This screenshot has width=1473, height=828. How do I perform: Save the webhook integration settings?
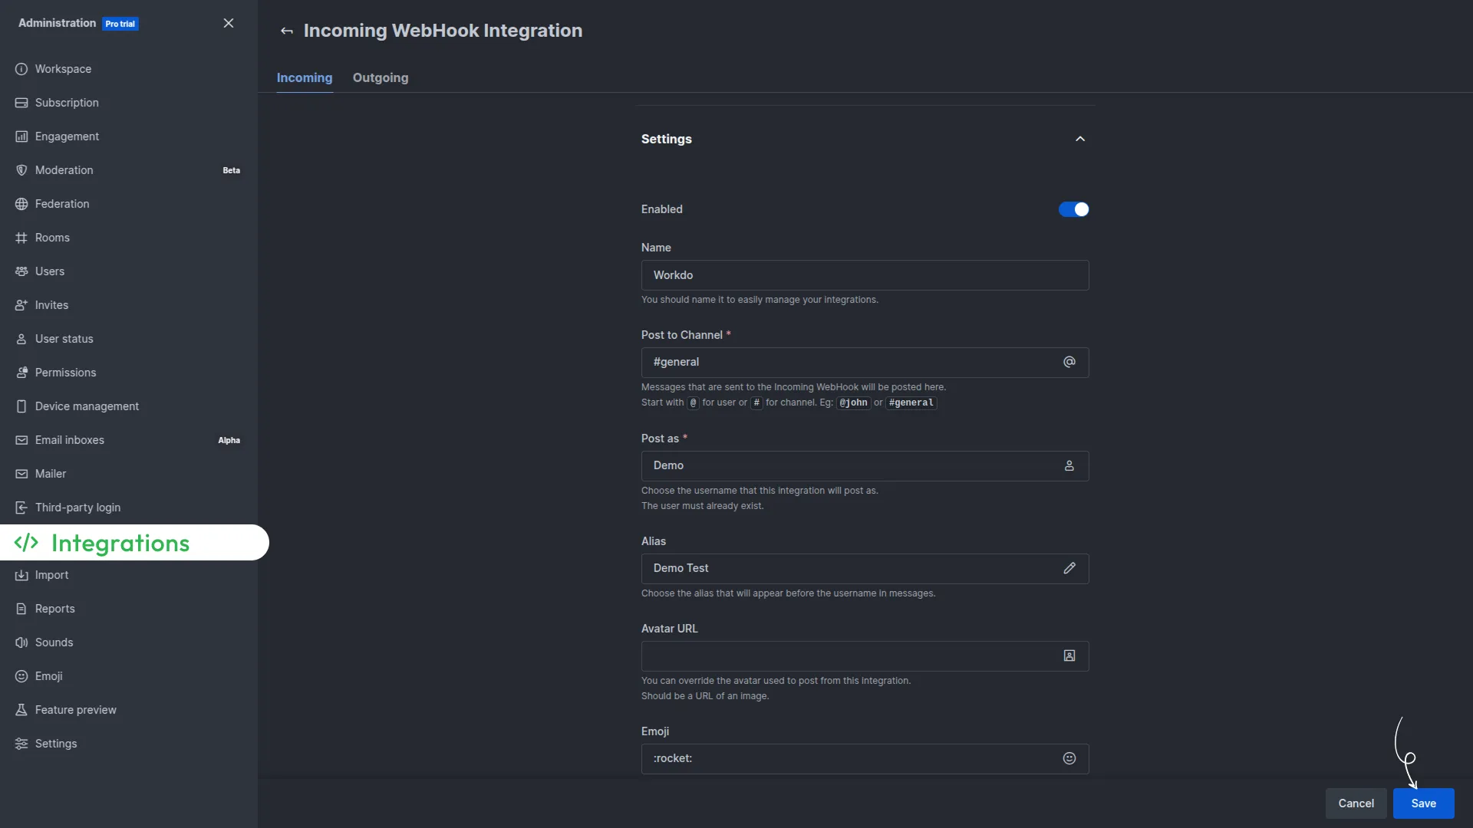[1423, 803]
